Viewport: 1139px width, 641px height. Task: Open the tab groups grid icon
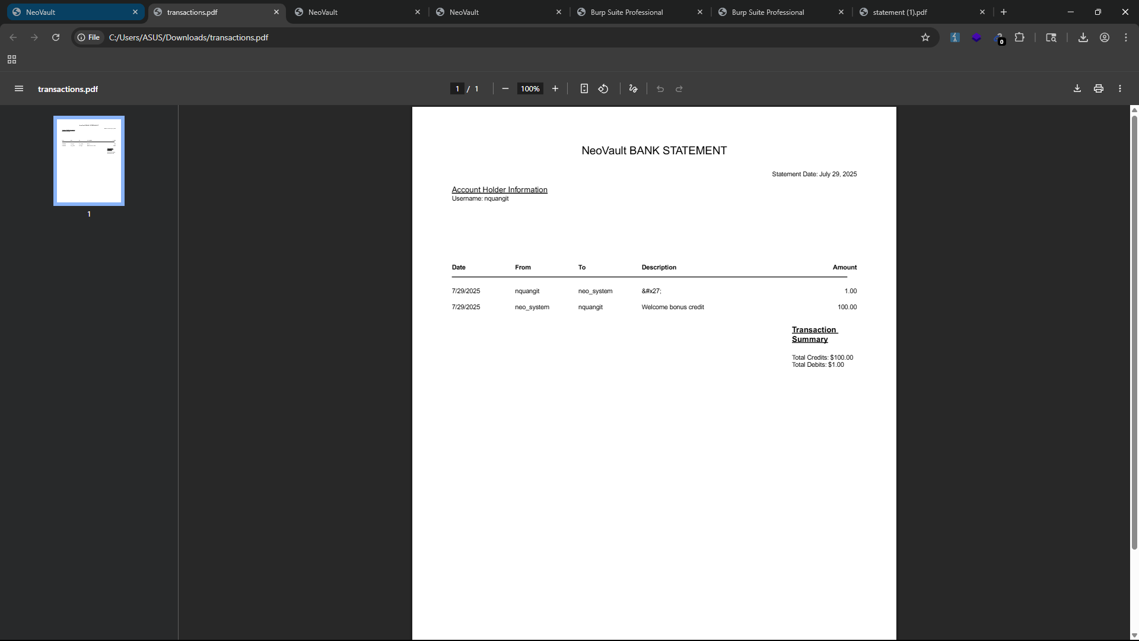12,59
